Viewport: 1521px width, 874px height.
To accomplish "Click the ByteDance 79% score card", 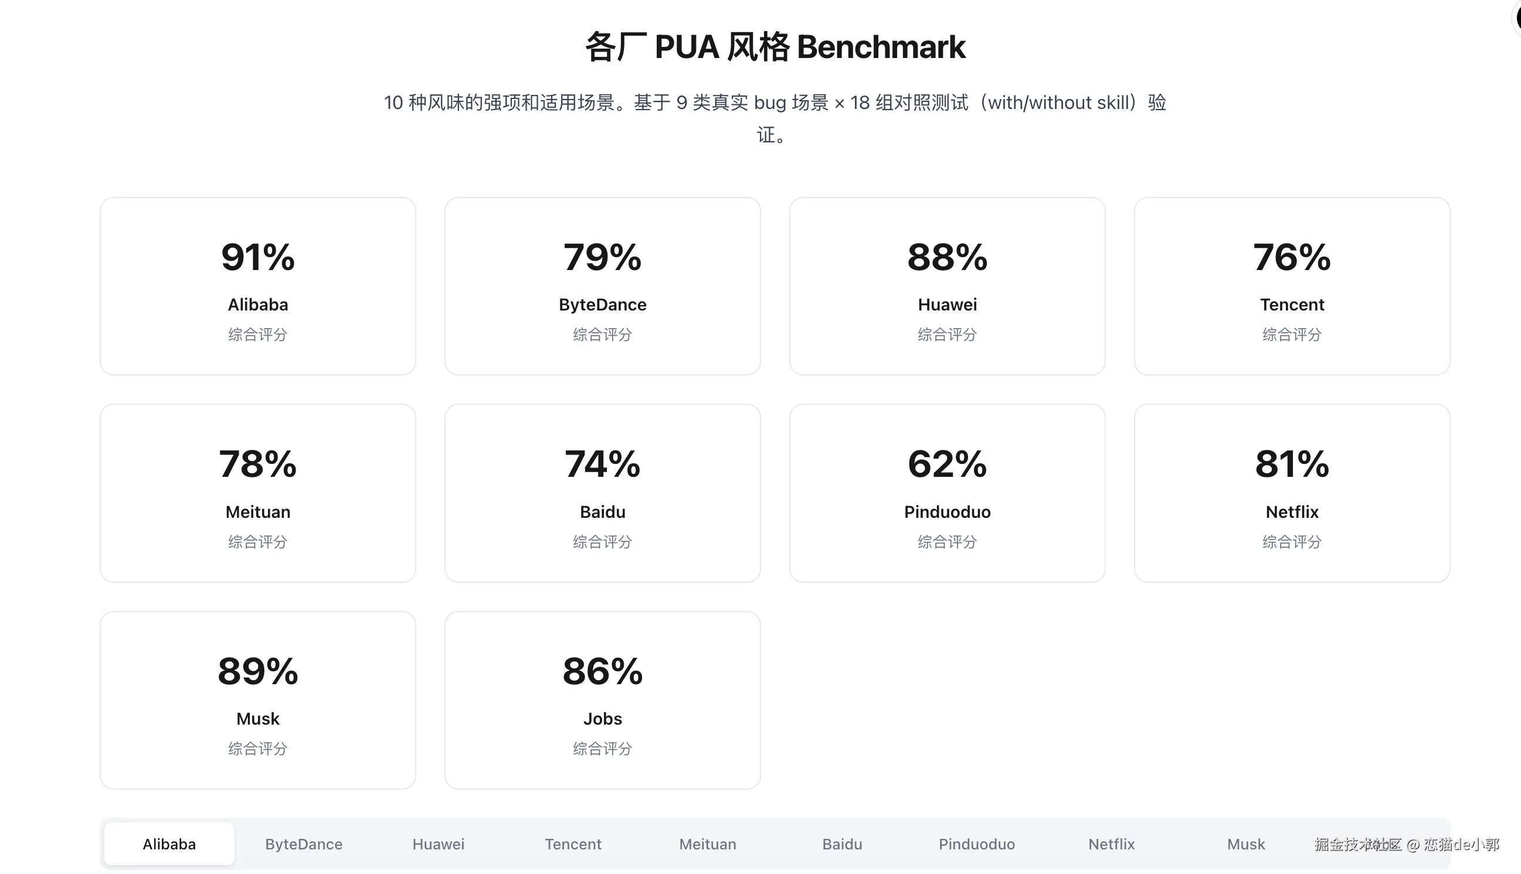I will pyautogui.click(x=603, y=286).
